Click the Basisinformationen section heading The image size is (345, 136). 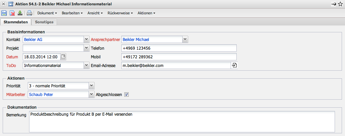coord(26,32)
